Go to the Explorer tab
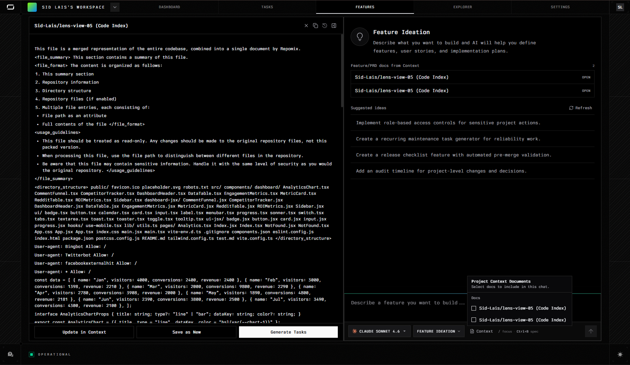Viewport: 630px width, 365px height. (462, 7)
